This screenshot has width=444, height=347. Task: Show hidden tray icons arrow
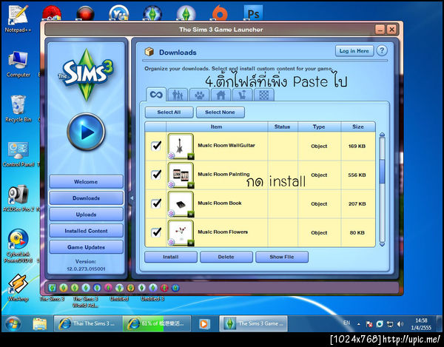click(x=359, y=324)
